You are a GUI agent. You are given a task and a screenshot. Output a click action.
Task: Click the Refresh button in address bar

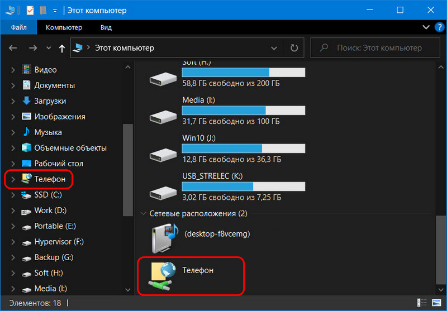294,48
